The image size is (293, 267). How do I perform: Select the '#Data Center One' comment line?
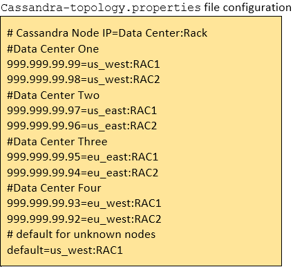53,49
